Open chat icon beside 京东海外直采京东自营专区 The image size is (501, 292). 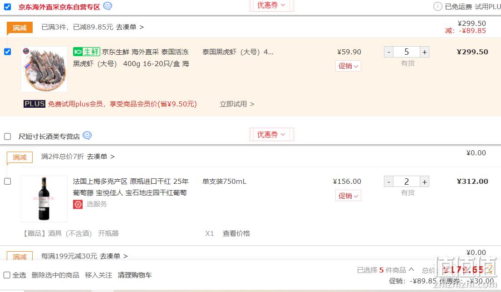(x=108, y=6)
